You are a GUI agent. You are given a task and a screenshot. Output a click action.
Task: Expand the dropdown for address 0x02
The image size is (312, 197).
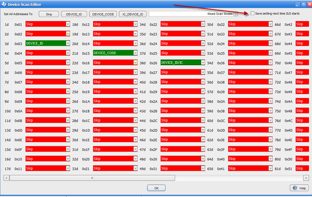68,34
